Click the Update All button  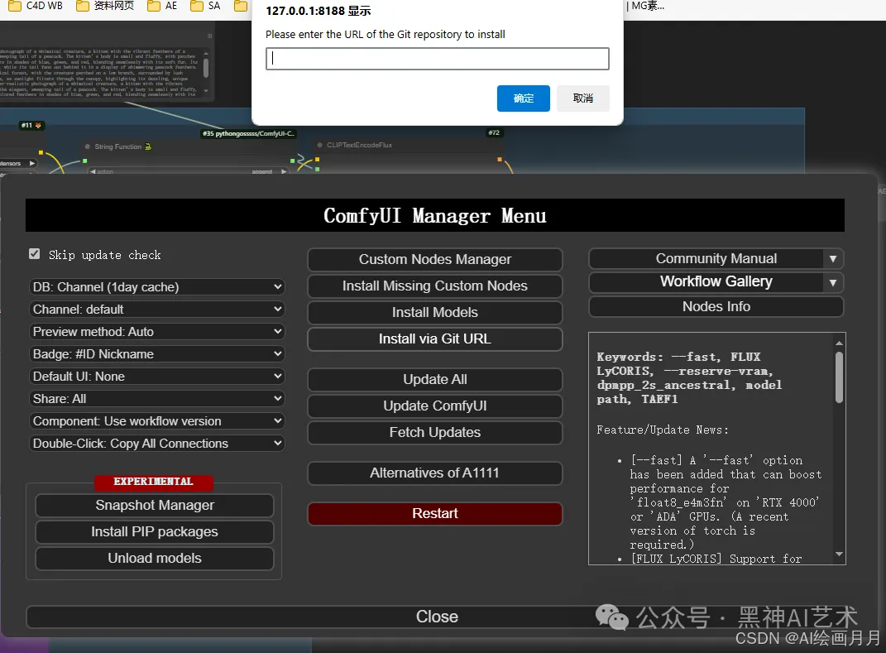pyautogui.click(x=434, y=379)
